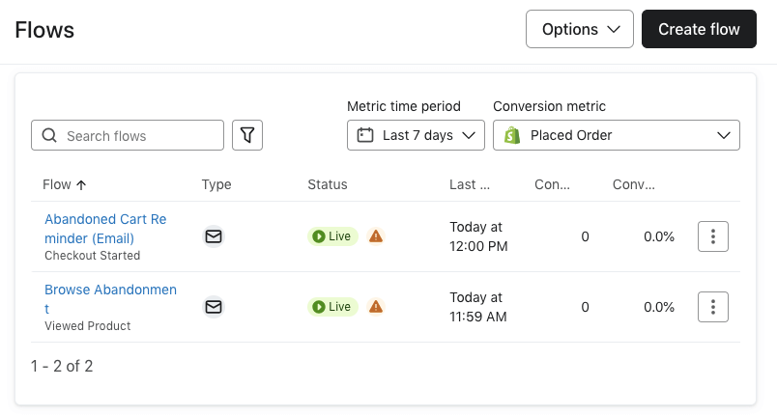777x415 pixels.
Task: Open the Placed Order conversion metric dropdown
Action: click(x=617, y=135)
